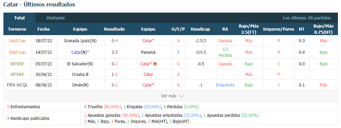Click the first Gold Cup tournament label
The height and width of the screenshot is (128, 341).
[x=17, y=41]
